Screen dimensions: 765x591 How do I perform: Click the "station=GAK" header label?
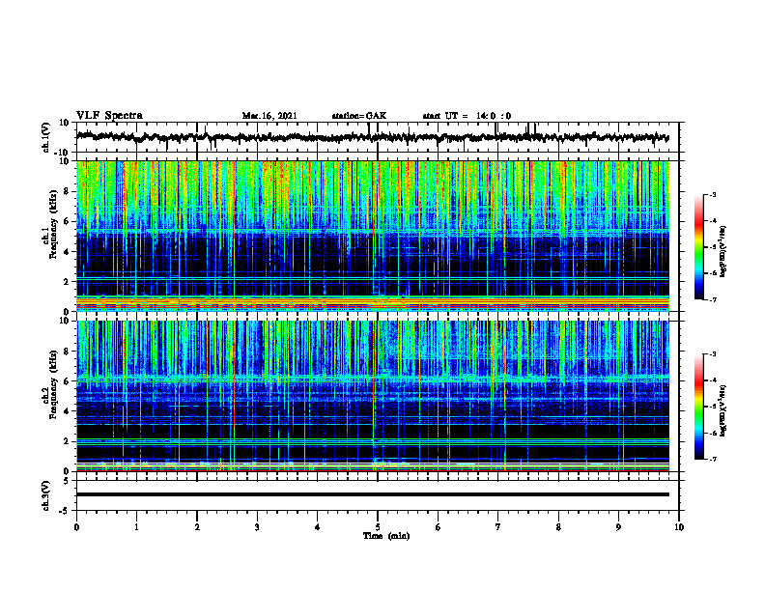click(x=359, y=116)
